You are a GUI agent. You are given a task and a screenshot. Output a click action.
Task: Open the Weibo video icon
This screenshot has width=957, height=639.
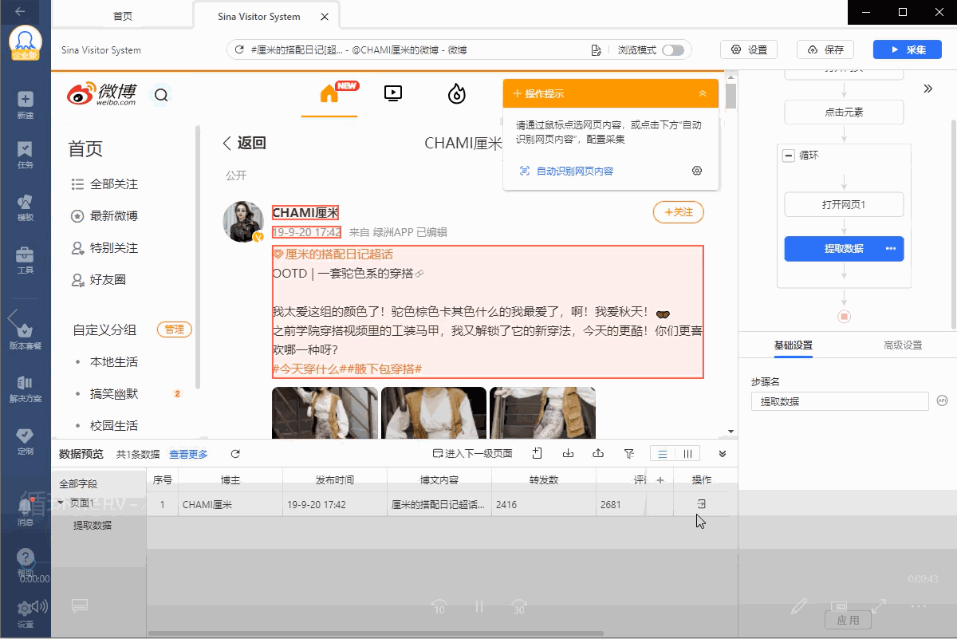point(392,93)
